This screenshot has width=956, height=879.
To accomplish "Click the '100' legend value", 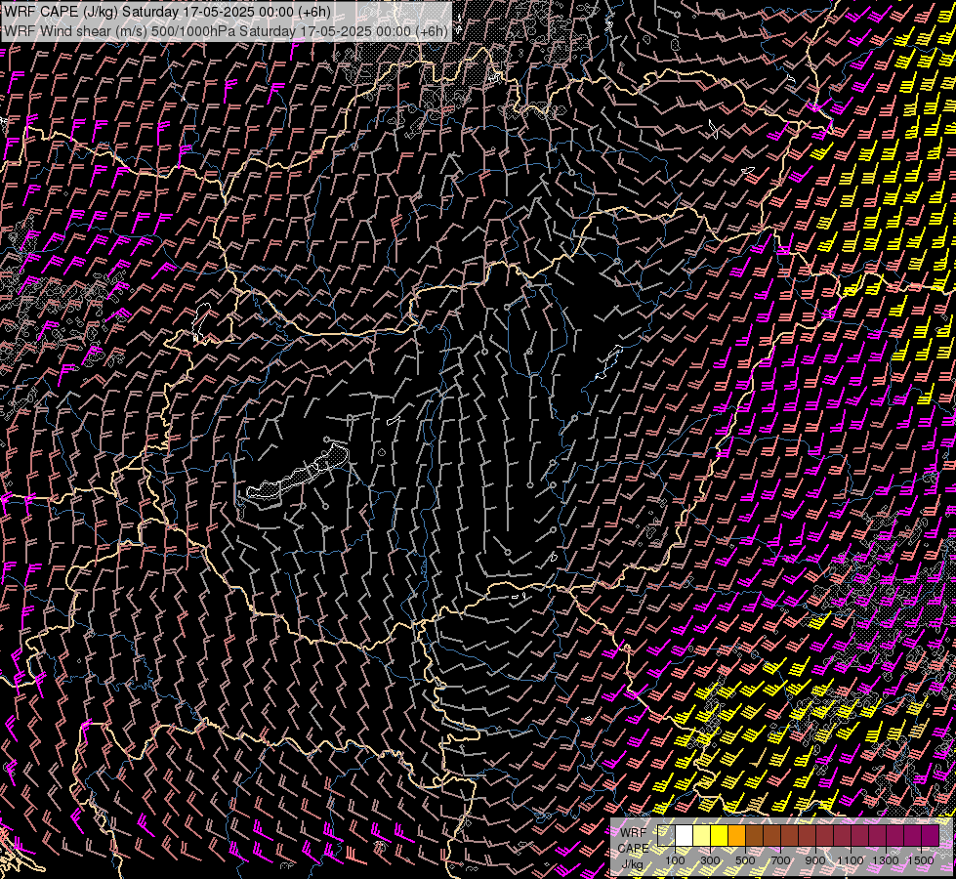I will click(675, 860).
